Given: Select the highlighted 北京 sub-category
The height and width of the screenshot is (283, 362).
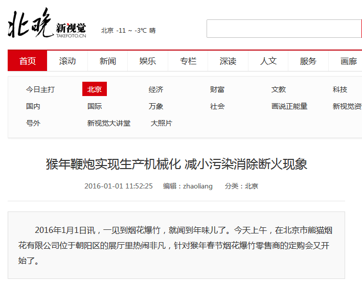Looking at the screenshot, I should pos(95,89).
